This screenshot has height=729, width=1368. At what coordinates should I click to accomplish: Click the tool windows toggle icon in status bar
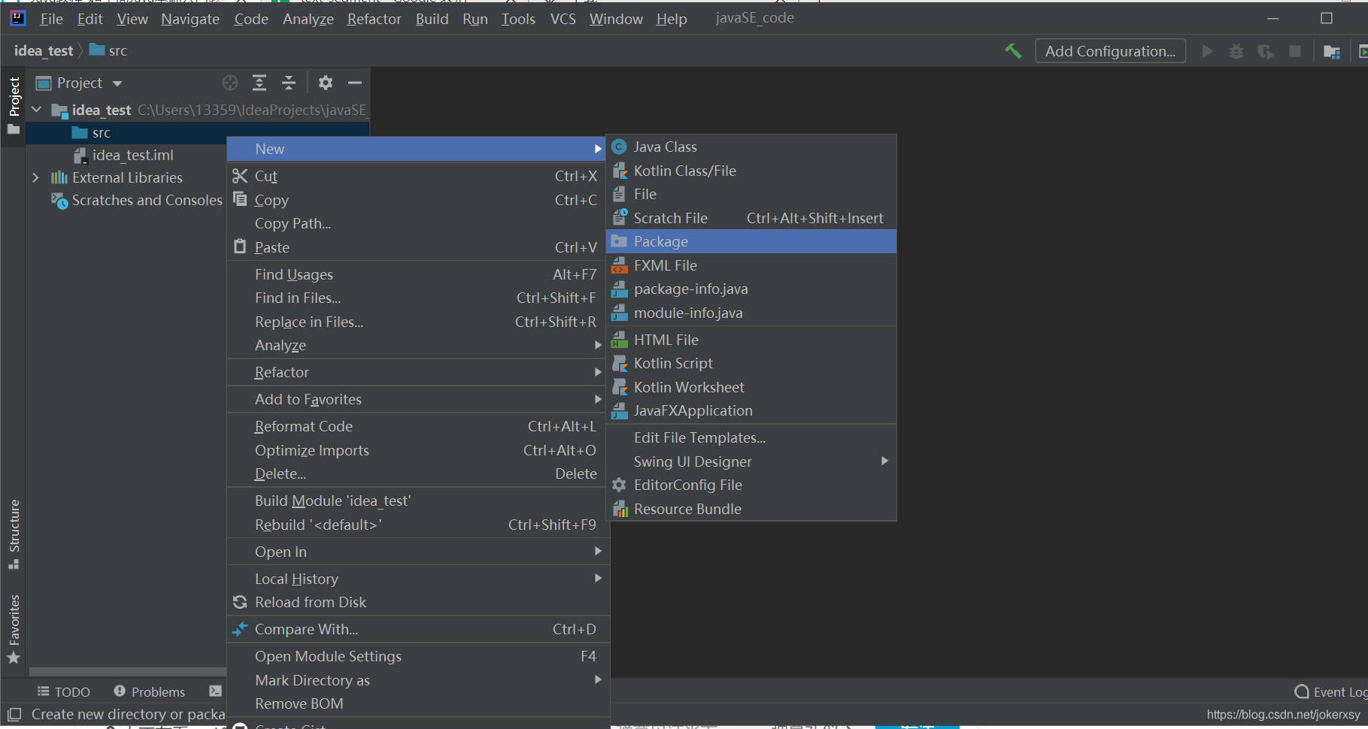click(x=14, y=715)
